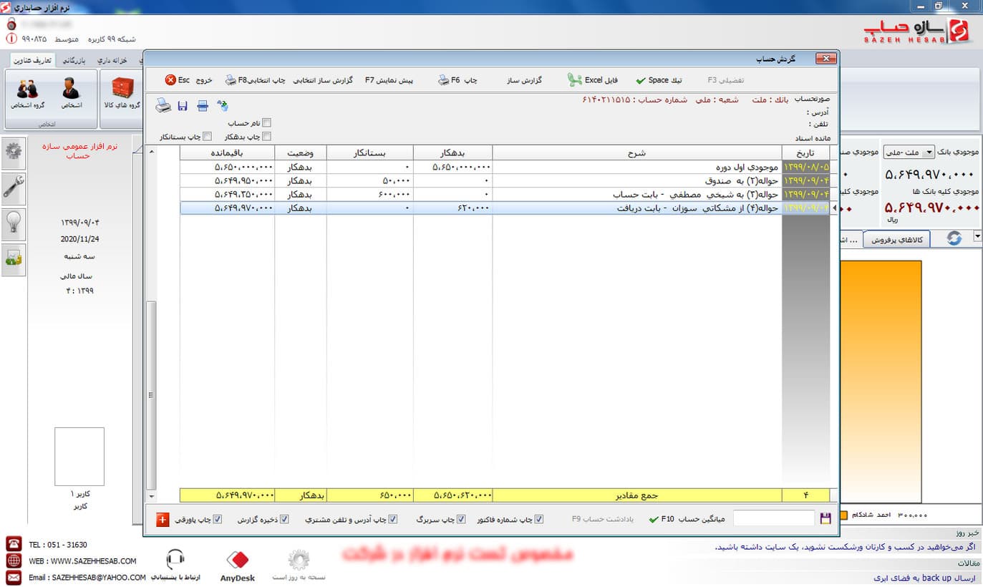983x587 pixels.
Task: Click the AnyDesk remote support icon
Action: coord(238,565)
